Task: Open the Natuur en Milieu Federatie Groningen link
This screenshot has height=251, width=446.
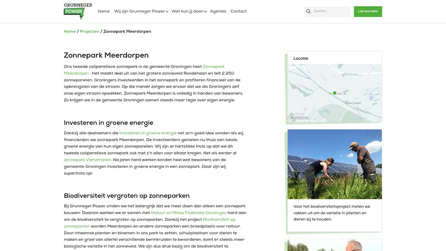Action: coord(188,213)
